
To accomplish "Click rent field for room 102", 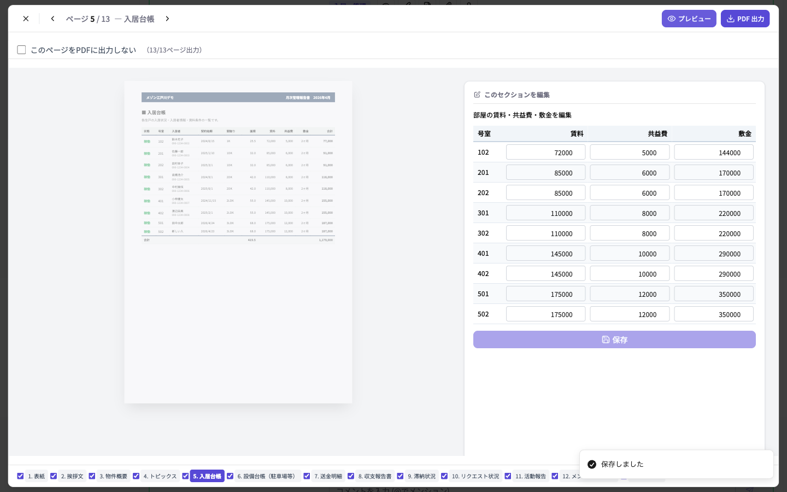I will [x=545, y=153].
